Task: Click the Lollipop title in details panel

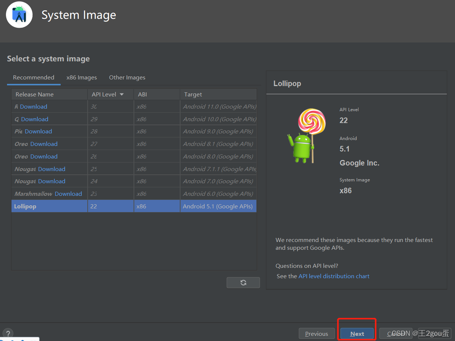Action: 287,83
